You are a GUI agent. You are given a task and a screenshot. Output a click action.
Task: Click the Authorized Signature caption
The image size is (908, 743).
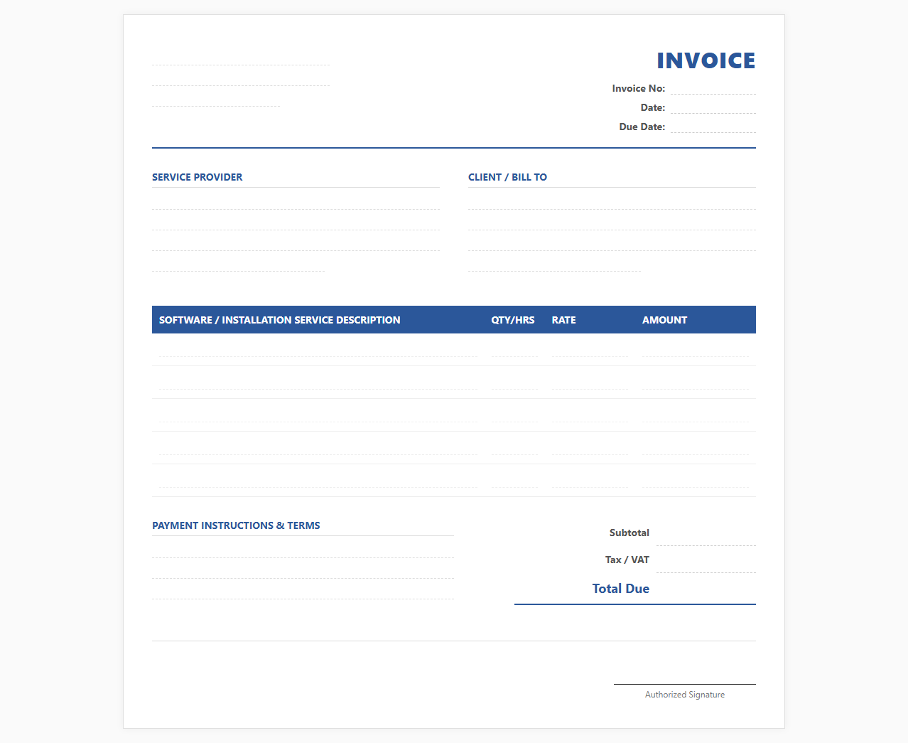[685, 695]
